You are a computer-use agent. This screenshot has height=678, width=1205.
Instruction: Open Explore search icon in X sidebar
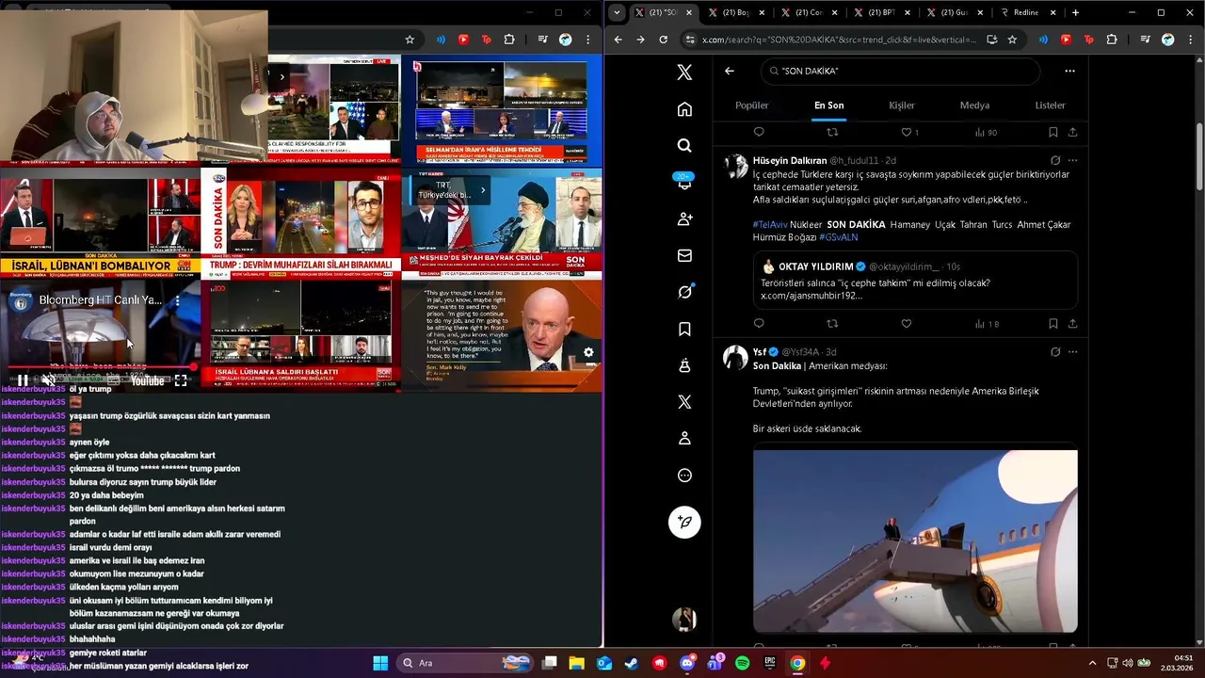pos(684,146)
